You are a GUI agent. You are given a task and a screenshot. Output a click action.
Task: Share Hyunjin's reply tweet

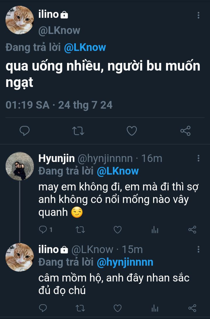192,230
